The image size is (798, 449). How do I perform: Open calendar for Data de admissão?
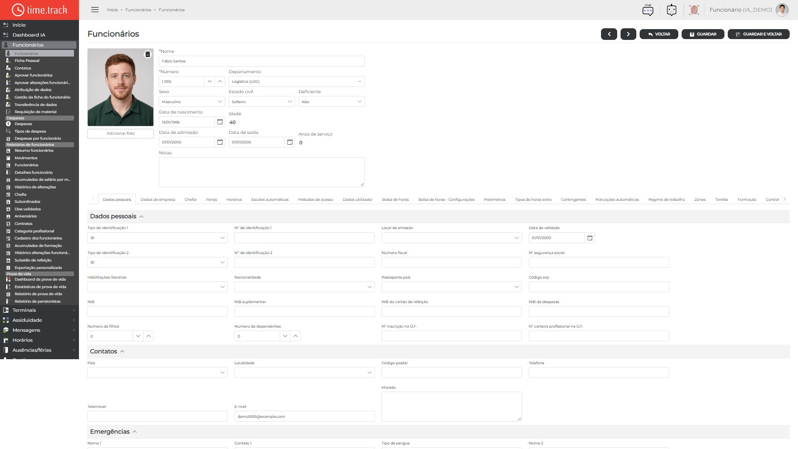tap(220, 142)
